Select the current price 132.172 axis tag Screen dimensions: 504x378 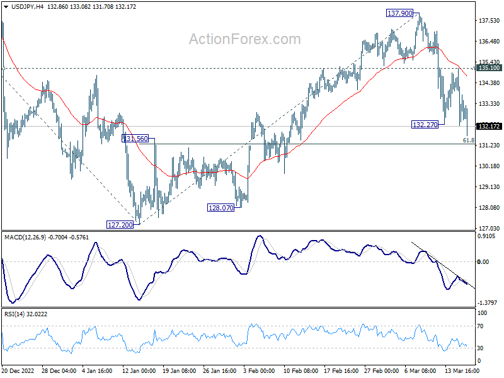click(489, 127)
